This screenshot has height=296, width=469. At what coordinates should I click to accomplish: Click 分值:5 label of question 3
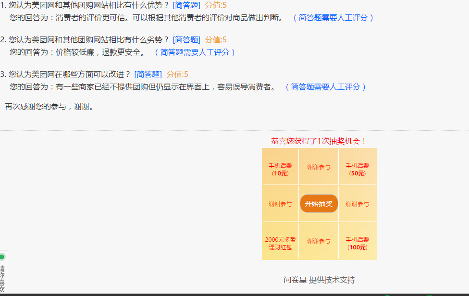click(x=177, y=74)
